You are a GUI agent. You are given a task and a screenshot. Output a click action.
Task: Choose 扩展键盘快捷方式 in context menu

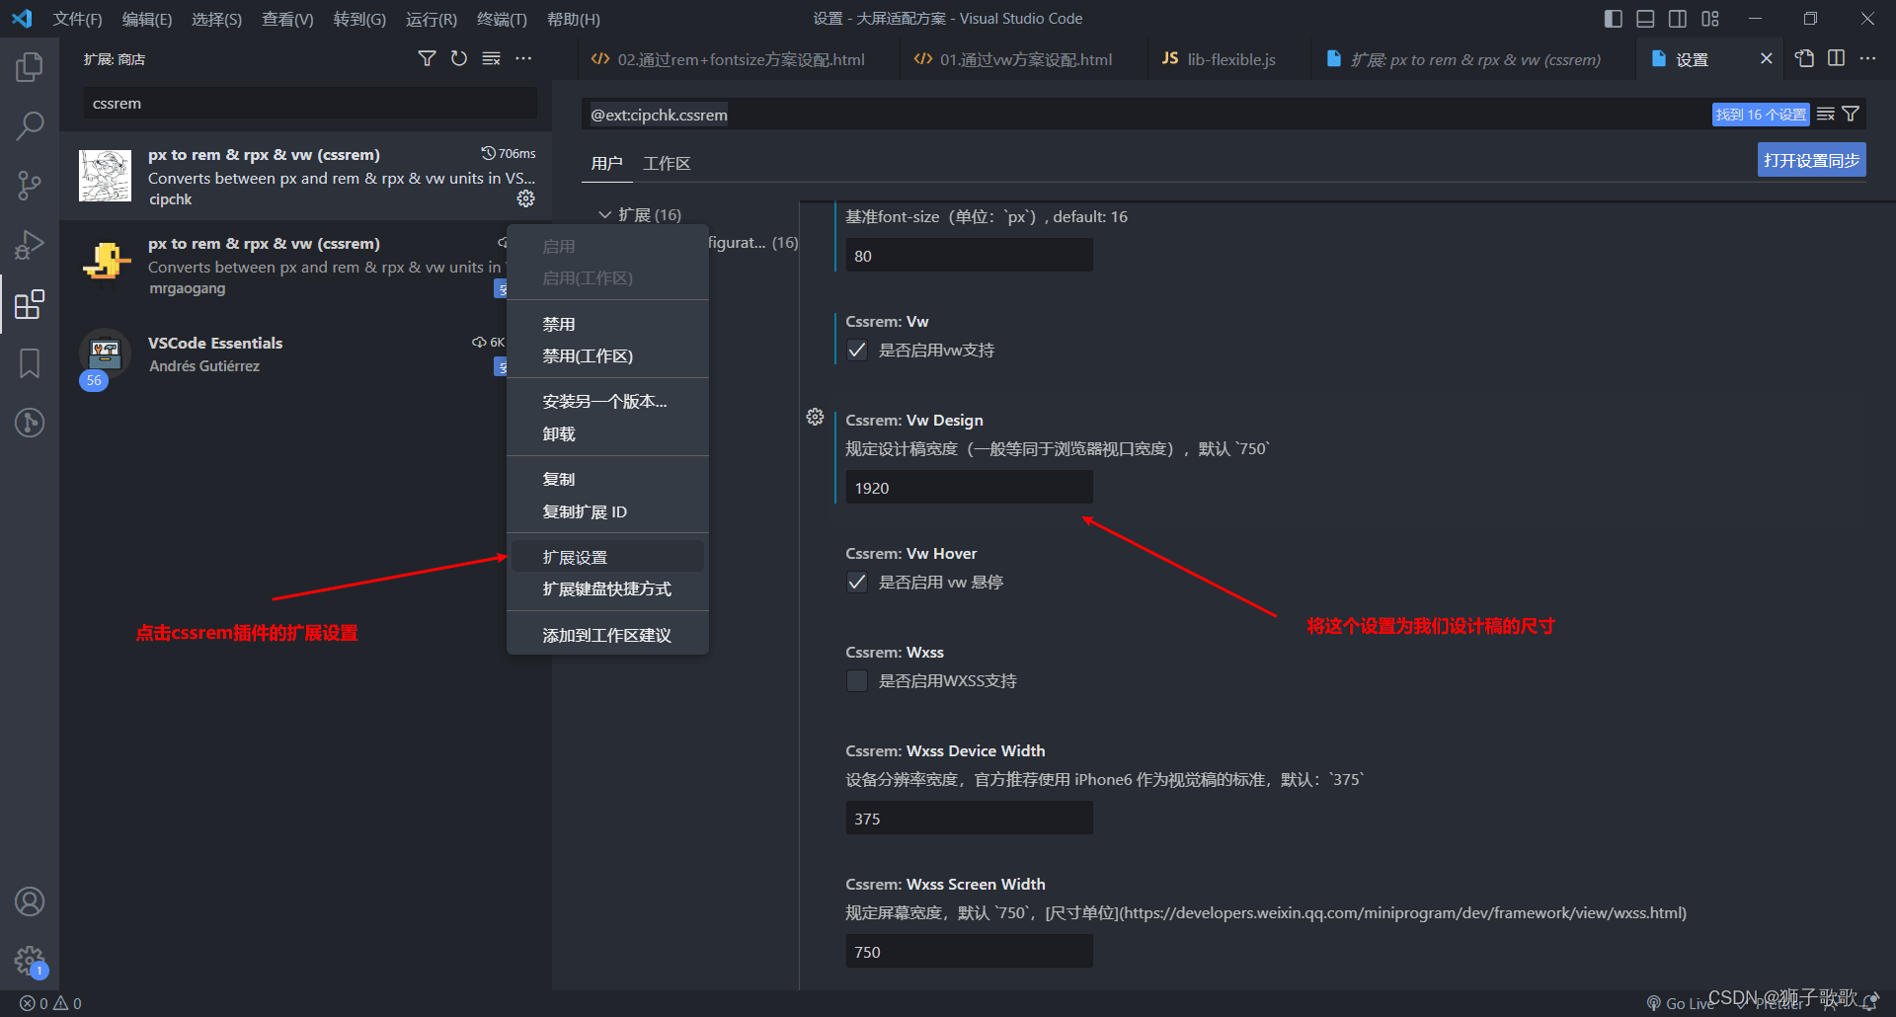[607, 588]
